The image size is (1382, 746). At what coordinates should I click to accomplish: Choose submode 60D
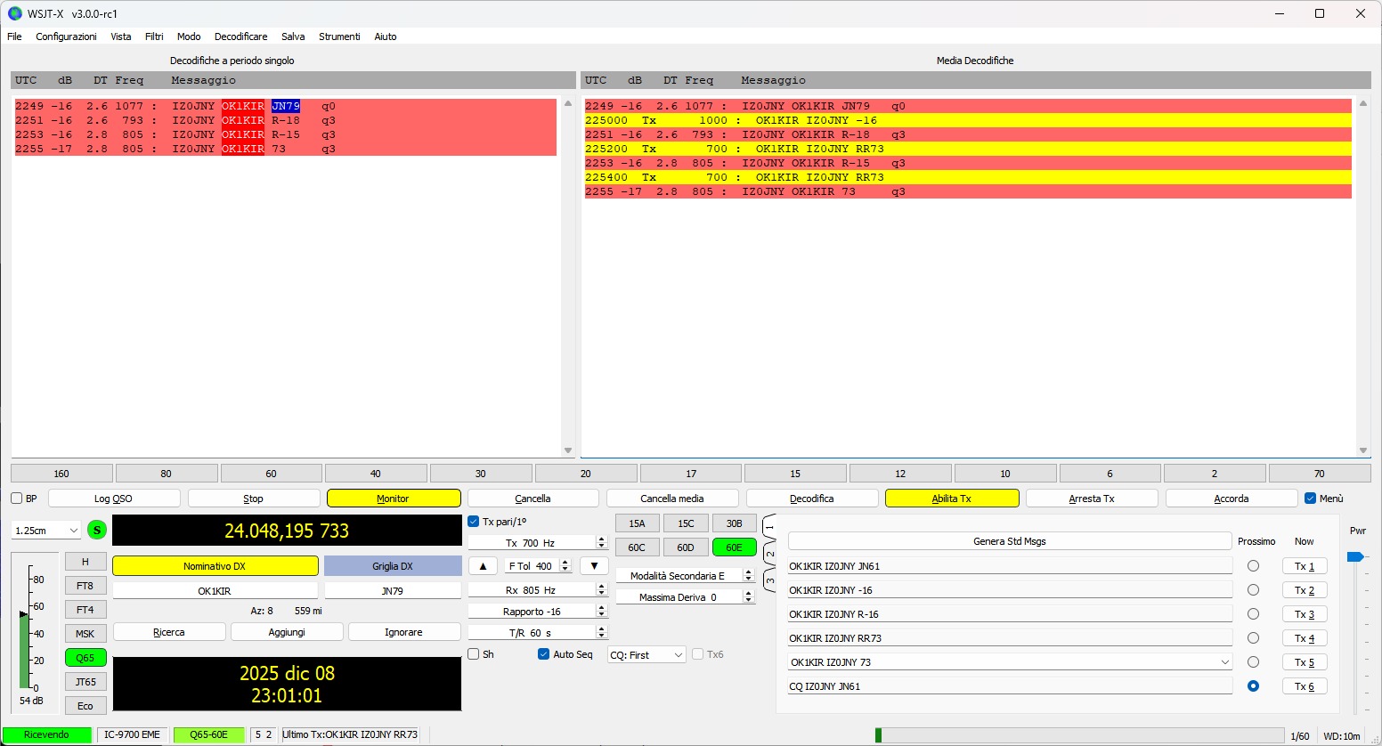686,547
